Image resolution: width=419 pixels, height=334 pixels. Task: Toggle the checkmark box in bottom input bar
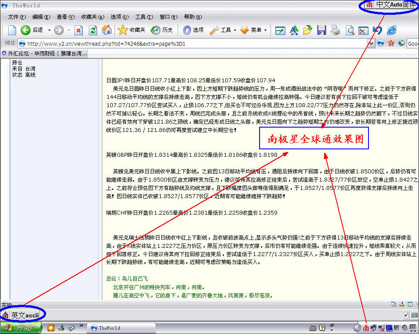click(x=406, y=315)
